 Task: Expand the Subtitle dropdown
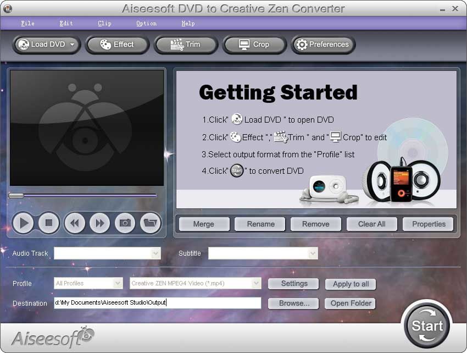point(313,253)
